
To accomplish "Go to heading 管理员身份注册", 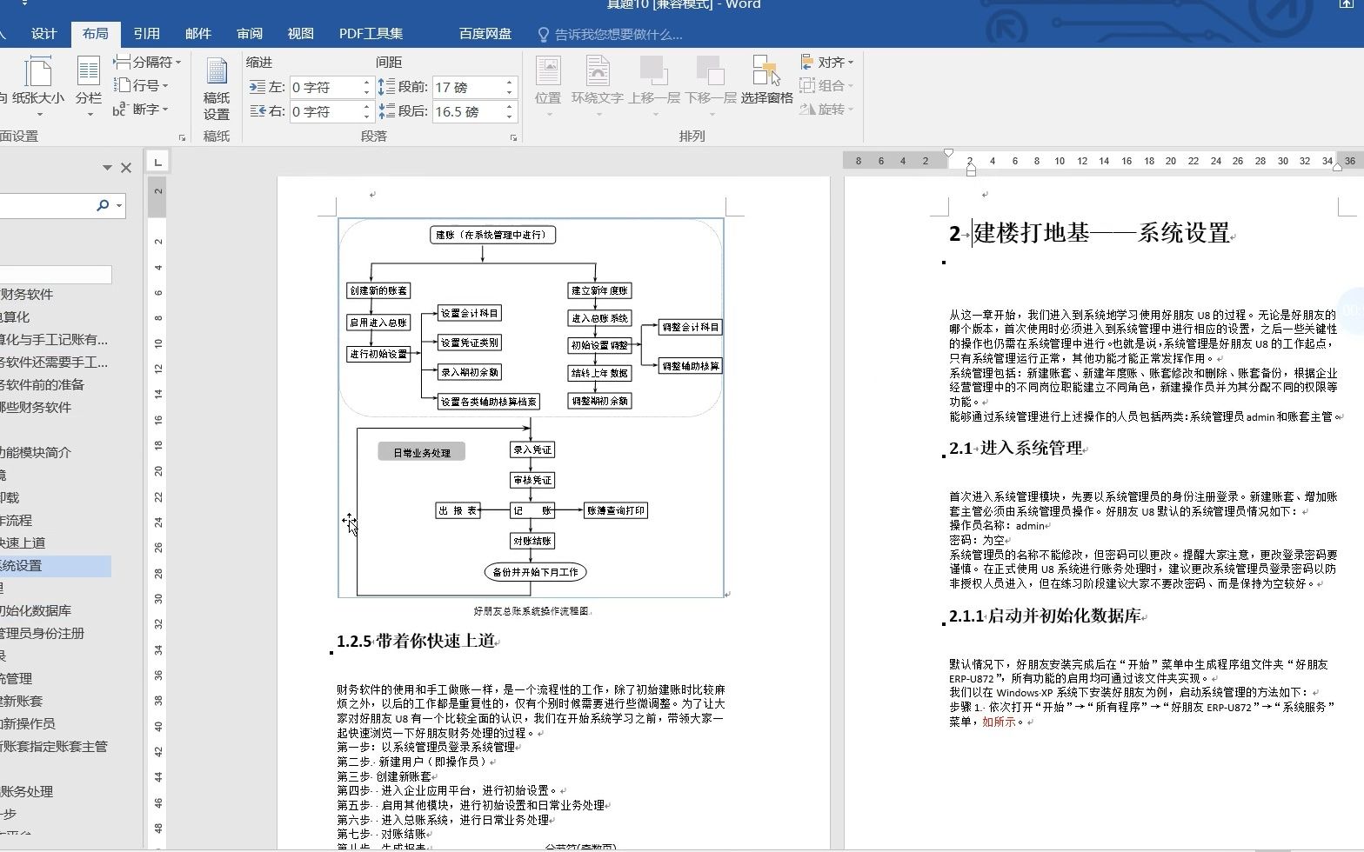I will pyautogui.click(x=42, y=634).
